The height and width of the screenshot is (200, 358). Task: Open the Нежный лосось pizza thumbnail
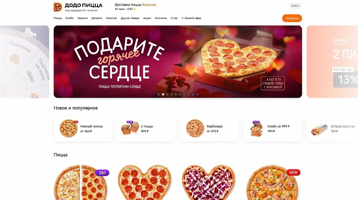(x=69, y=128)
